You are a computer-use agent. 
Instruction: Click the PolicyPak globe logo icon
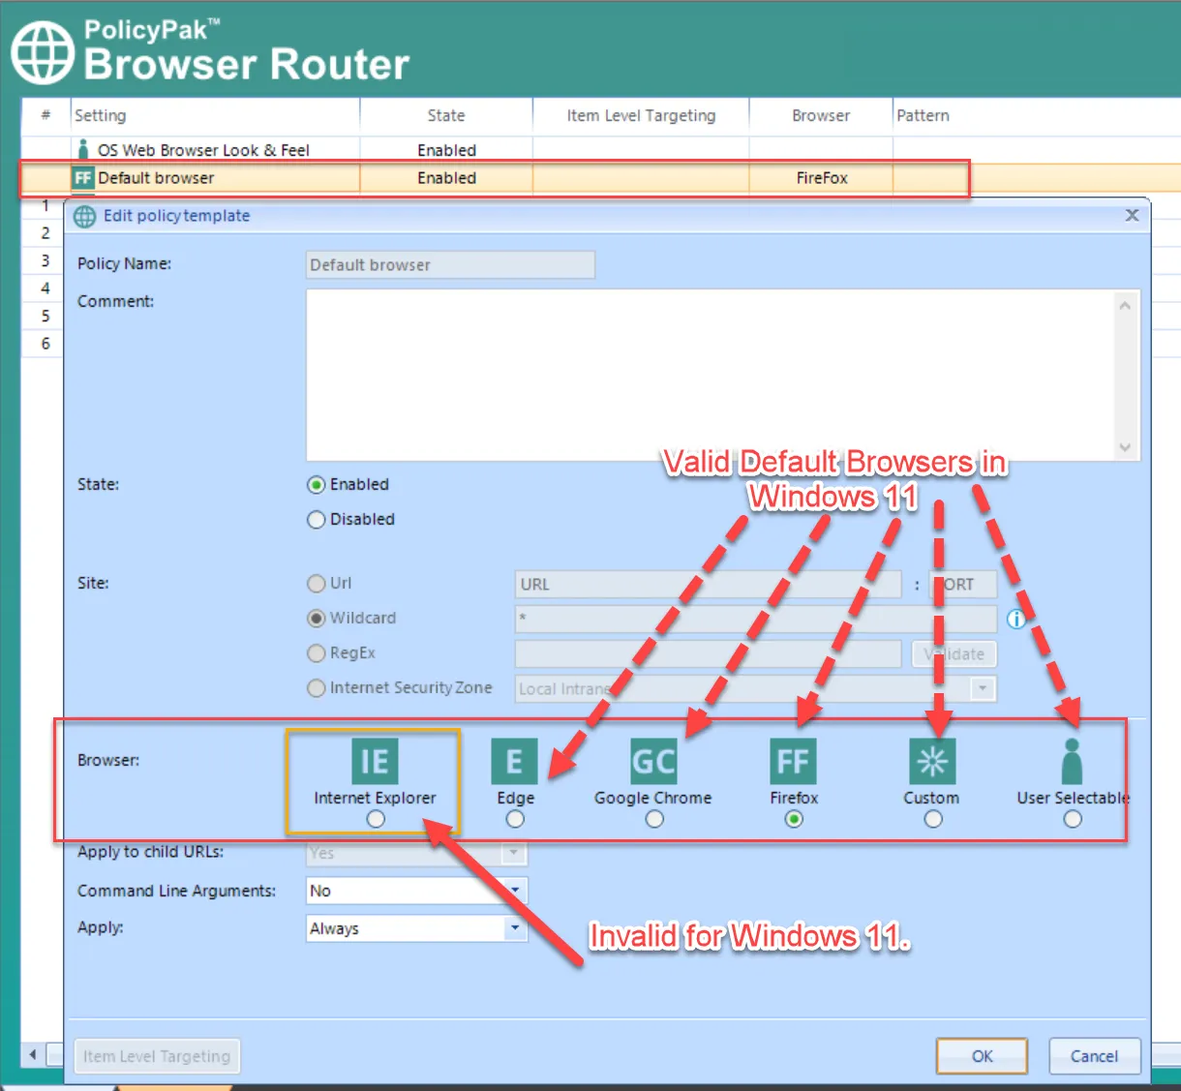tap(43, 52)
